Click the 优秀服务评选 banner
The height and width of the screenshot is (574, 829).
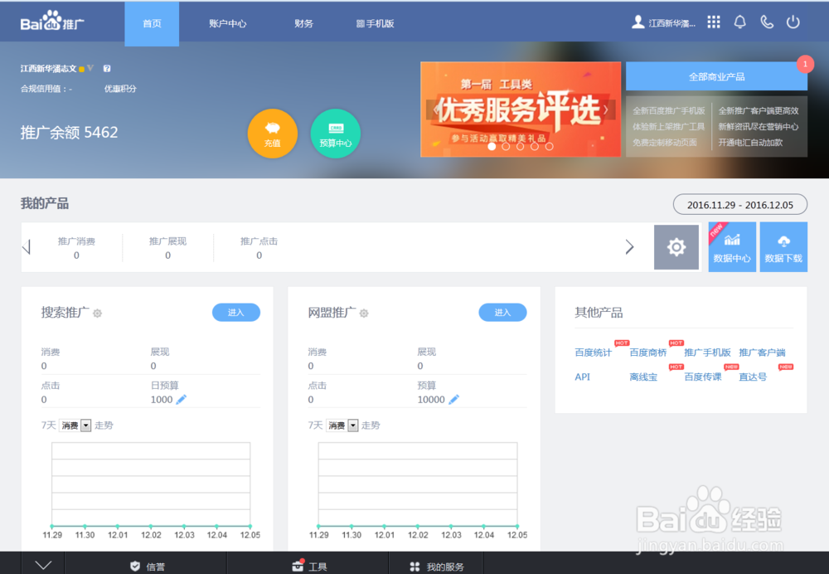(521, 109)
